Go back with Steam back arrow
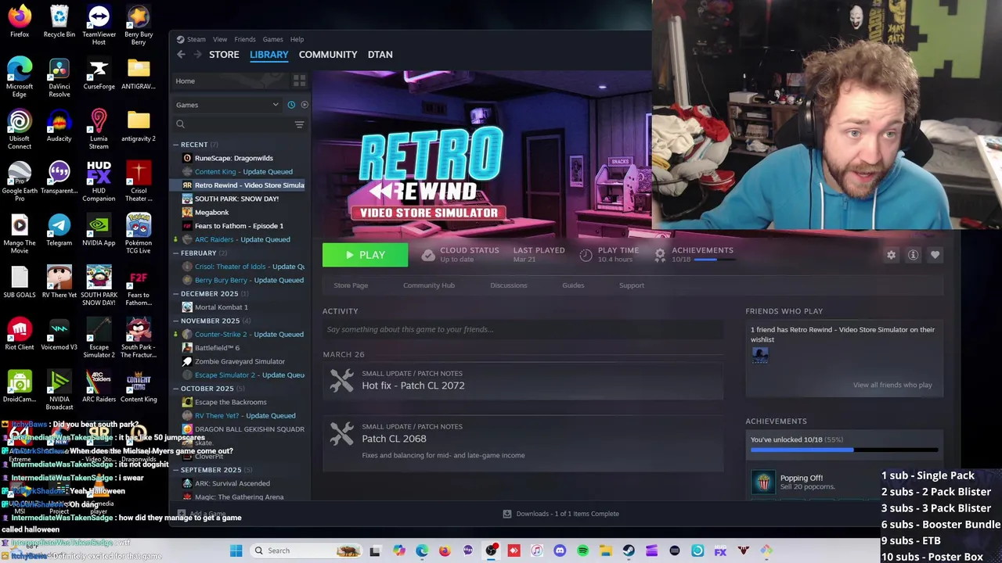Viewport: 1002px width, 563px height. pos(181,55)
